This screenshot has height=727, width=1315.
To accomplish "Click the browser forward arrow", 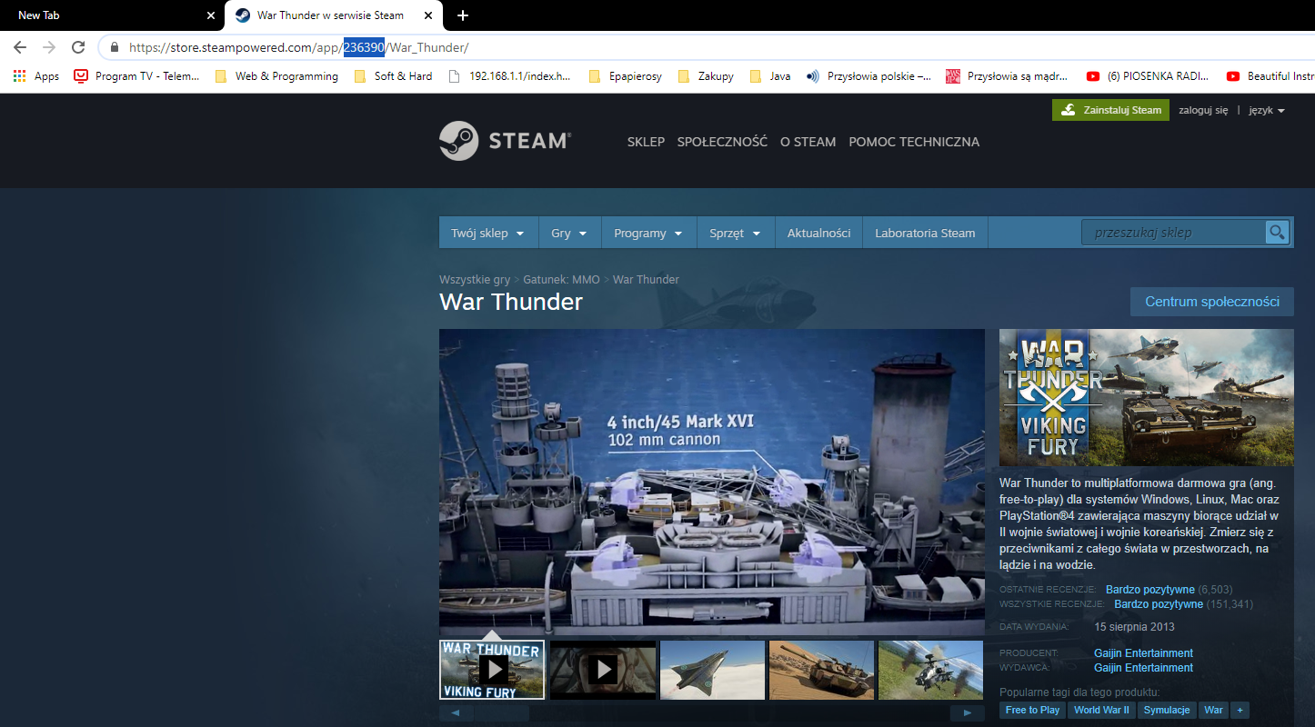I will coord(49,47).
